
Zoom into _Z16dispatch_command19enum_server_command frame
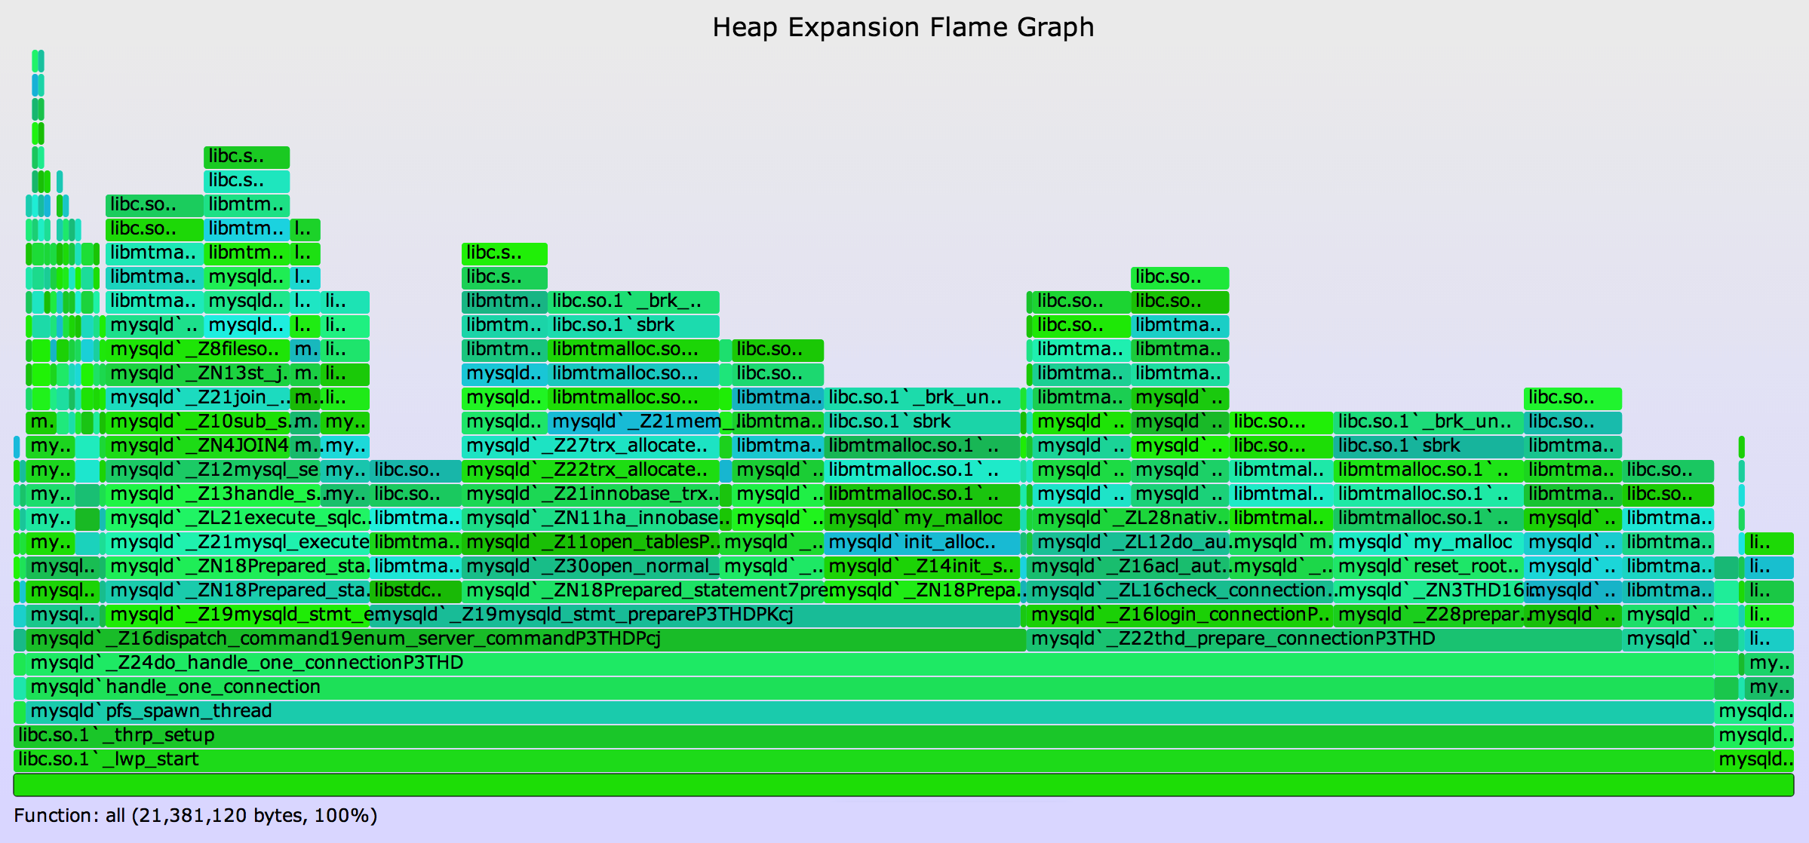pos(526,639)
